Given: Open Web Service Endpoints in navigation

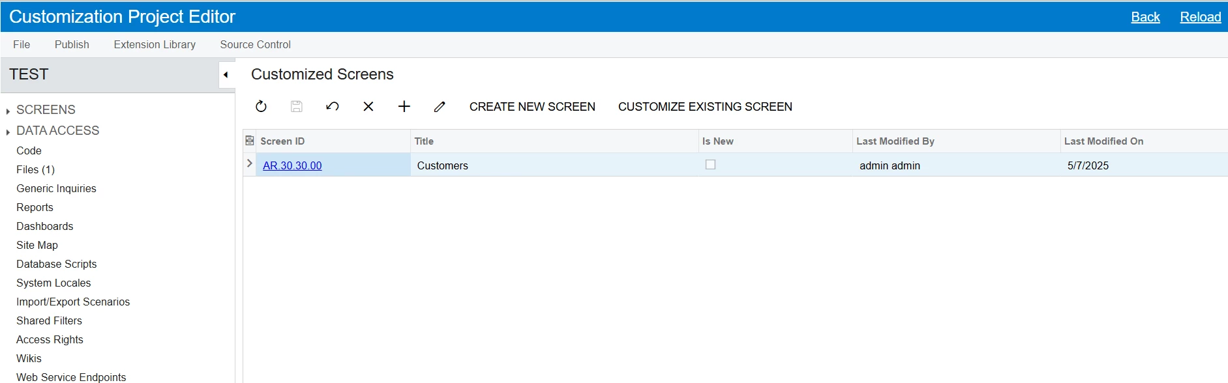Looking at the screenshot, I should [x=71, y=377].
